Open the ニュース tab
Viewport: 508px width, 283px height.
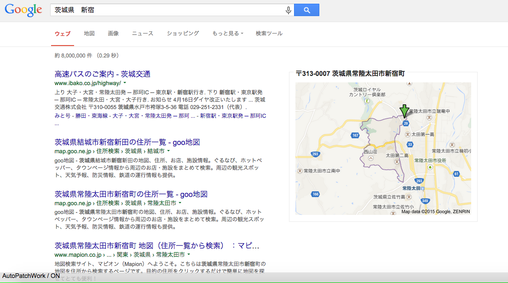coord(143,34)
